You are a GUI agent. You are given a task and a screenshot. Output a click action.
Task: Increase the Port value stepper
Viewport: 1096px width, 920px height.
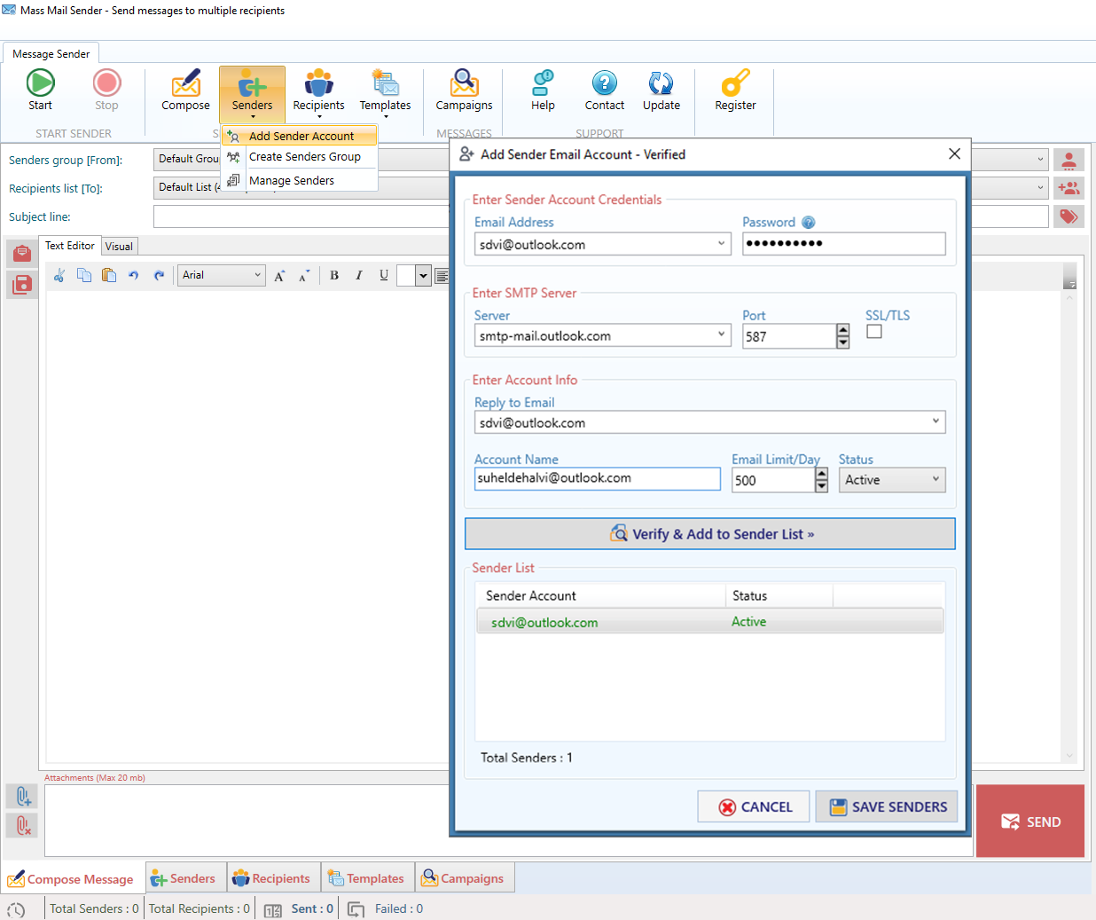point(843,330)
